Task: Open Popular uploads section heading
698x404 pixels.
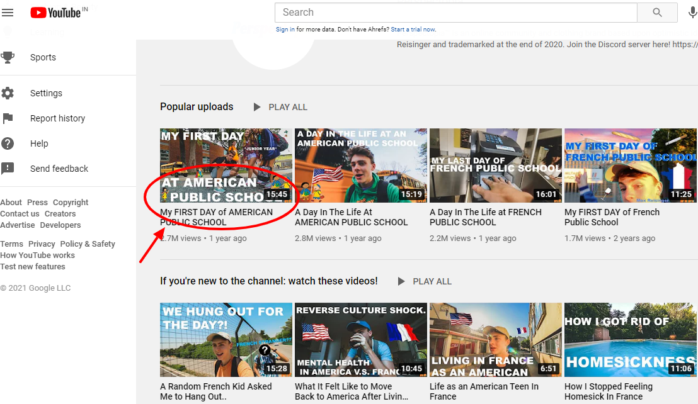Action: (197, 107)
